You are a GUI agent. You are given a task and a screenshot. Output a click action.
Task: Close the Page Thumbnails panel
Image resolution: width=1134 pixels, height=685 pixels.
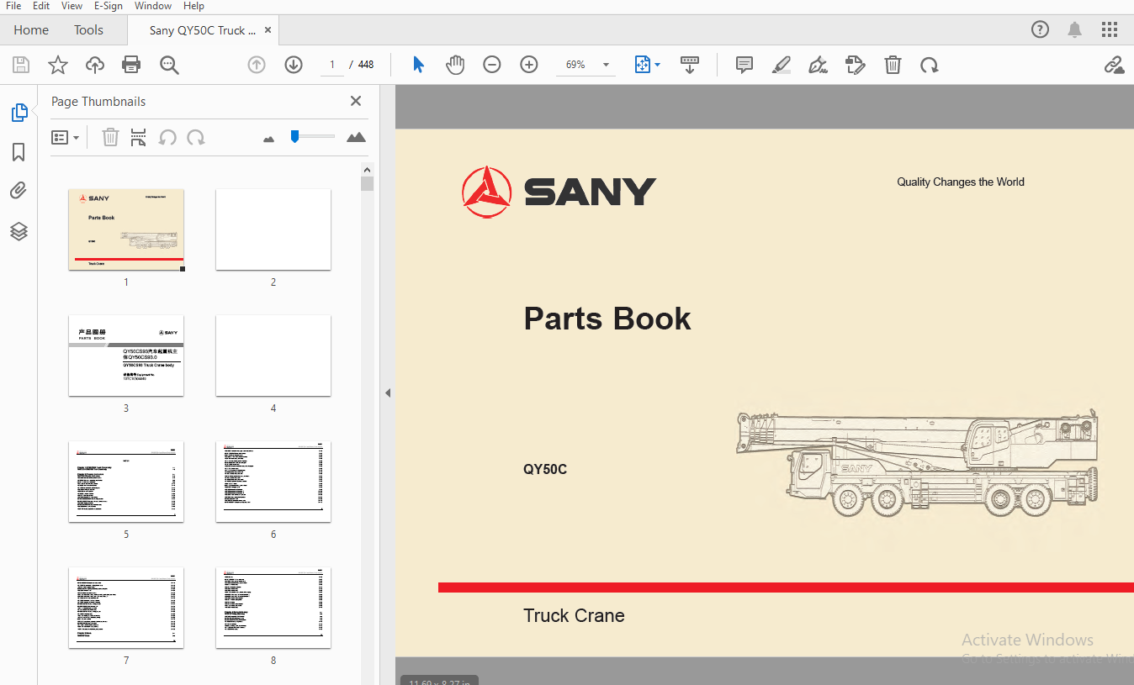[356, 101]
